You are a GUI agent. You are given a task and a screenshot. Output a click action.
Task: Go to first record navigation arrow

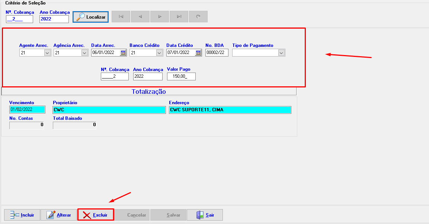tap(121, 17)
